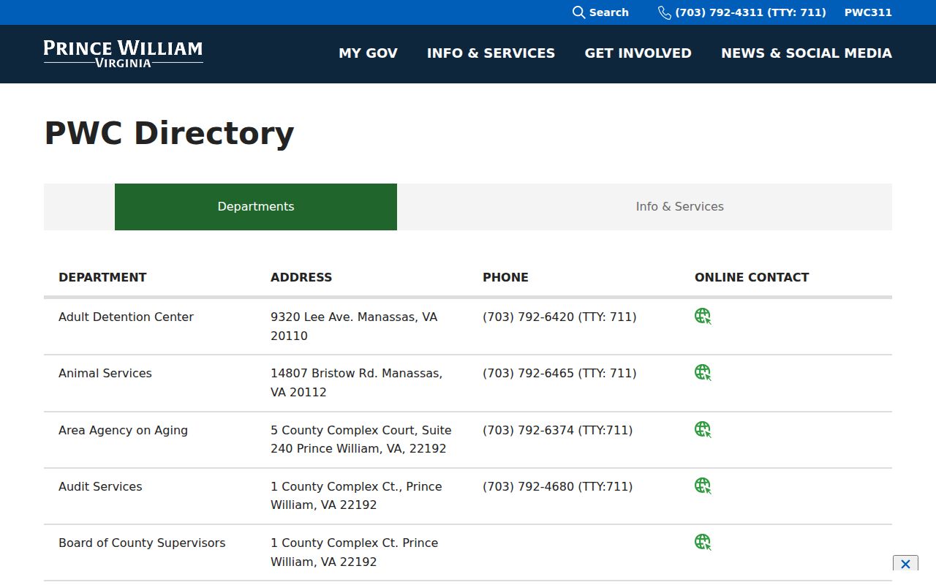The width and height of the screenshot is (936, 585).
Task: Click the phone number (703) 792-4680
Action: 557,486
